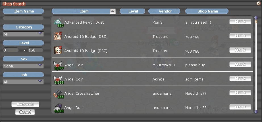Viewport: 262px width, 122px height.
Task: Click the Item Name search field
Action: point(23,18)
